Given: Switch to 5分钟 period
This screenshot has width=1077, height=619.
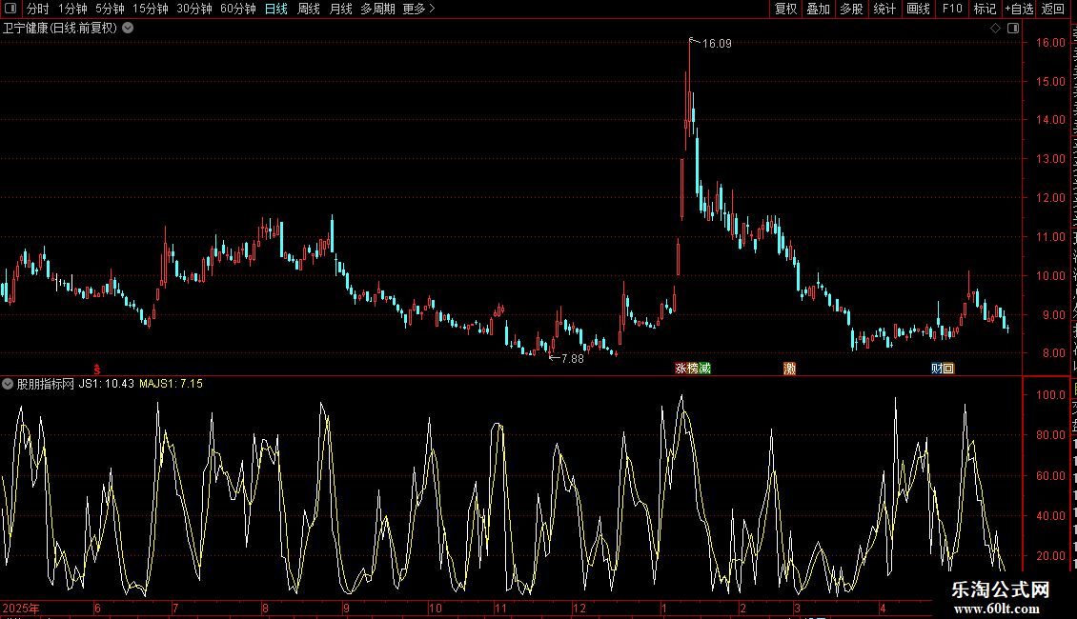Looking at the screenshot, I should [x=110, y=9].
